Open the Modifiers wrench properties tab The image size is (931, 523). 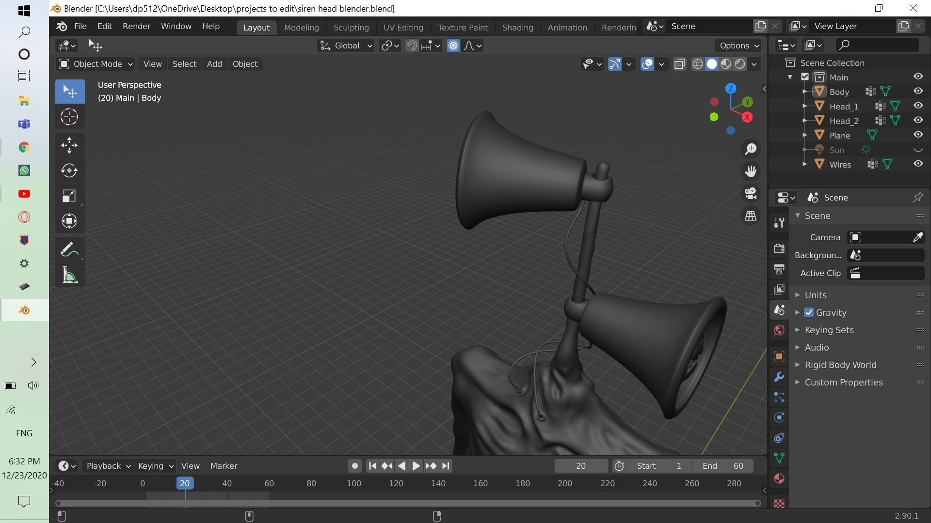tap(779, 377)
